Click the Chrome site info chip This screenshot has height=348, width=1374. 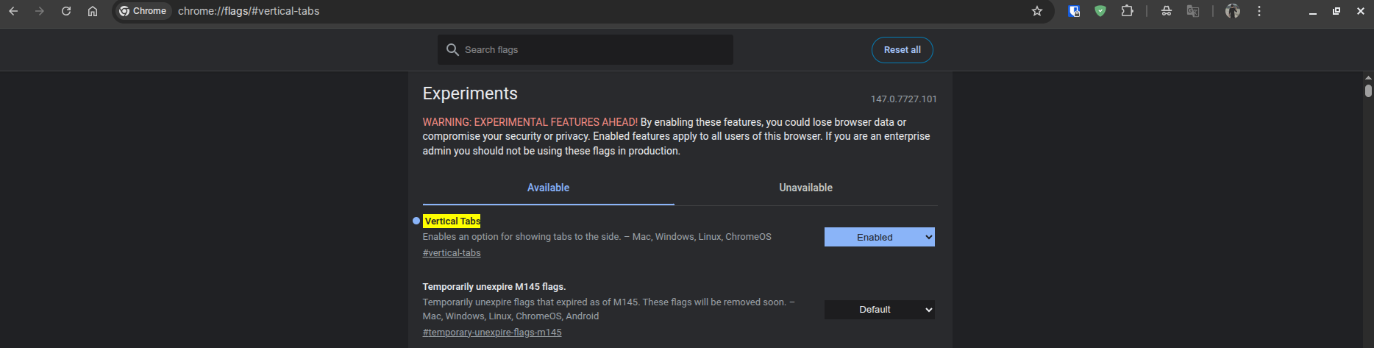pos(143,11)
